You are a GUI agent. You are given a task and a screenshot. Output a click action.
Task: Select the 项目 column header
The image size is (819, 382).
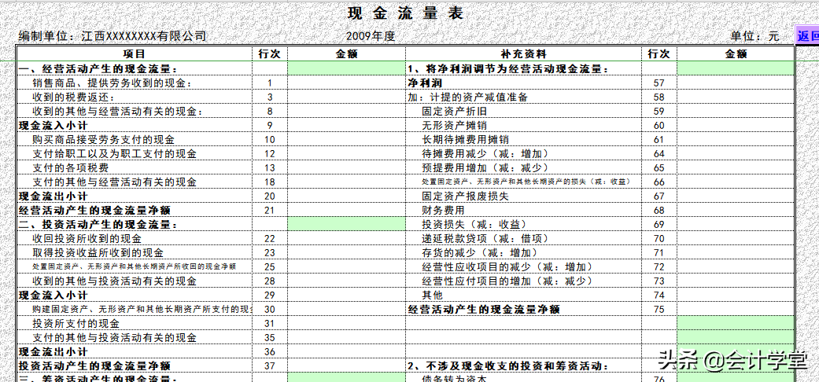point(135,53)
